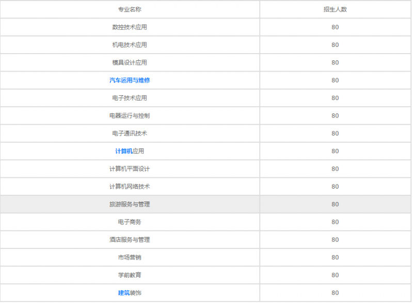Screen dimensions: 413x303
Task: Click the 电器运行与控制 major name
Action: (130, 116)
